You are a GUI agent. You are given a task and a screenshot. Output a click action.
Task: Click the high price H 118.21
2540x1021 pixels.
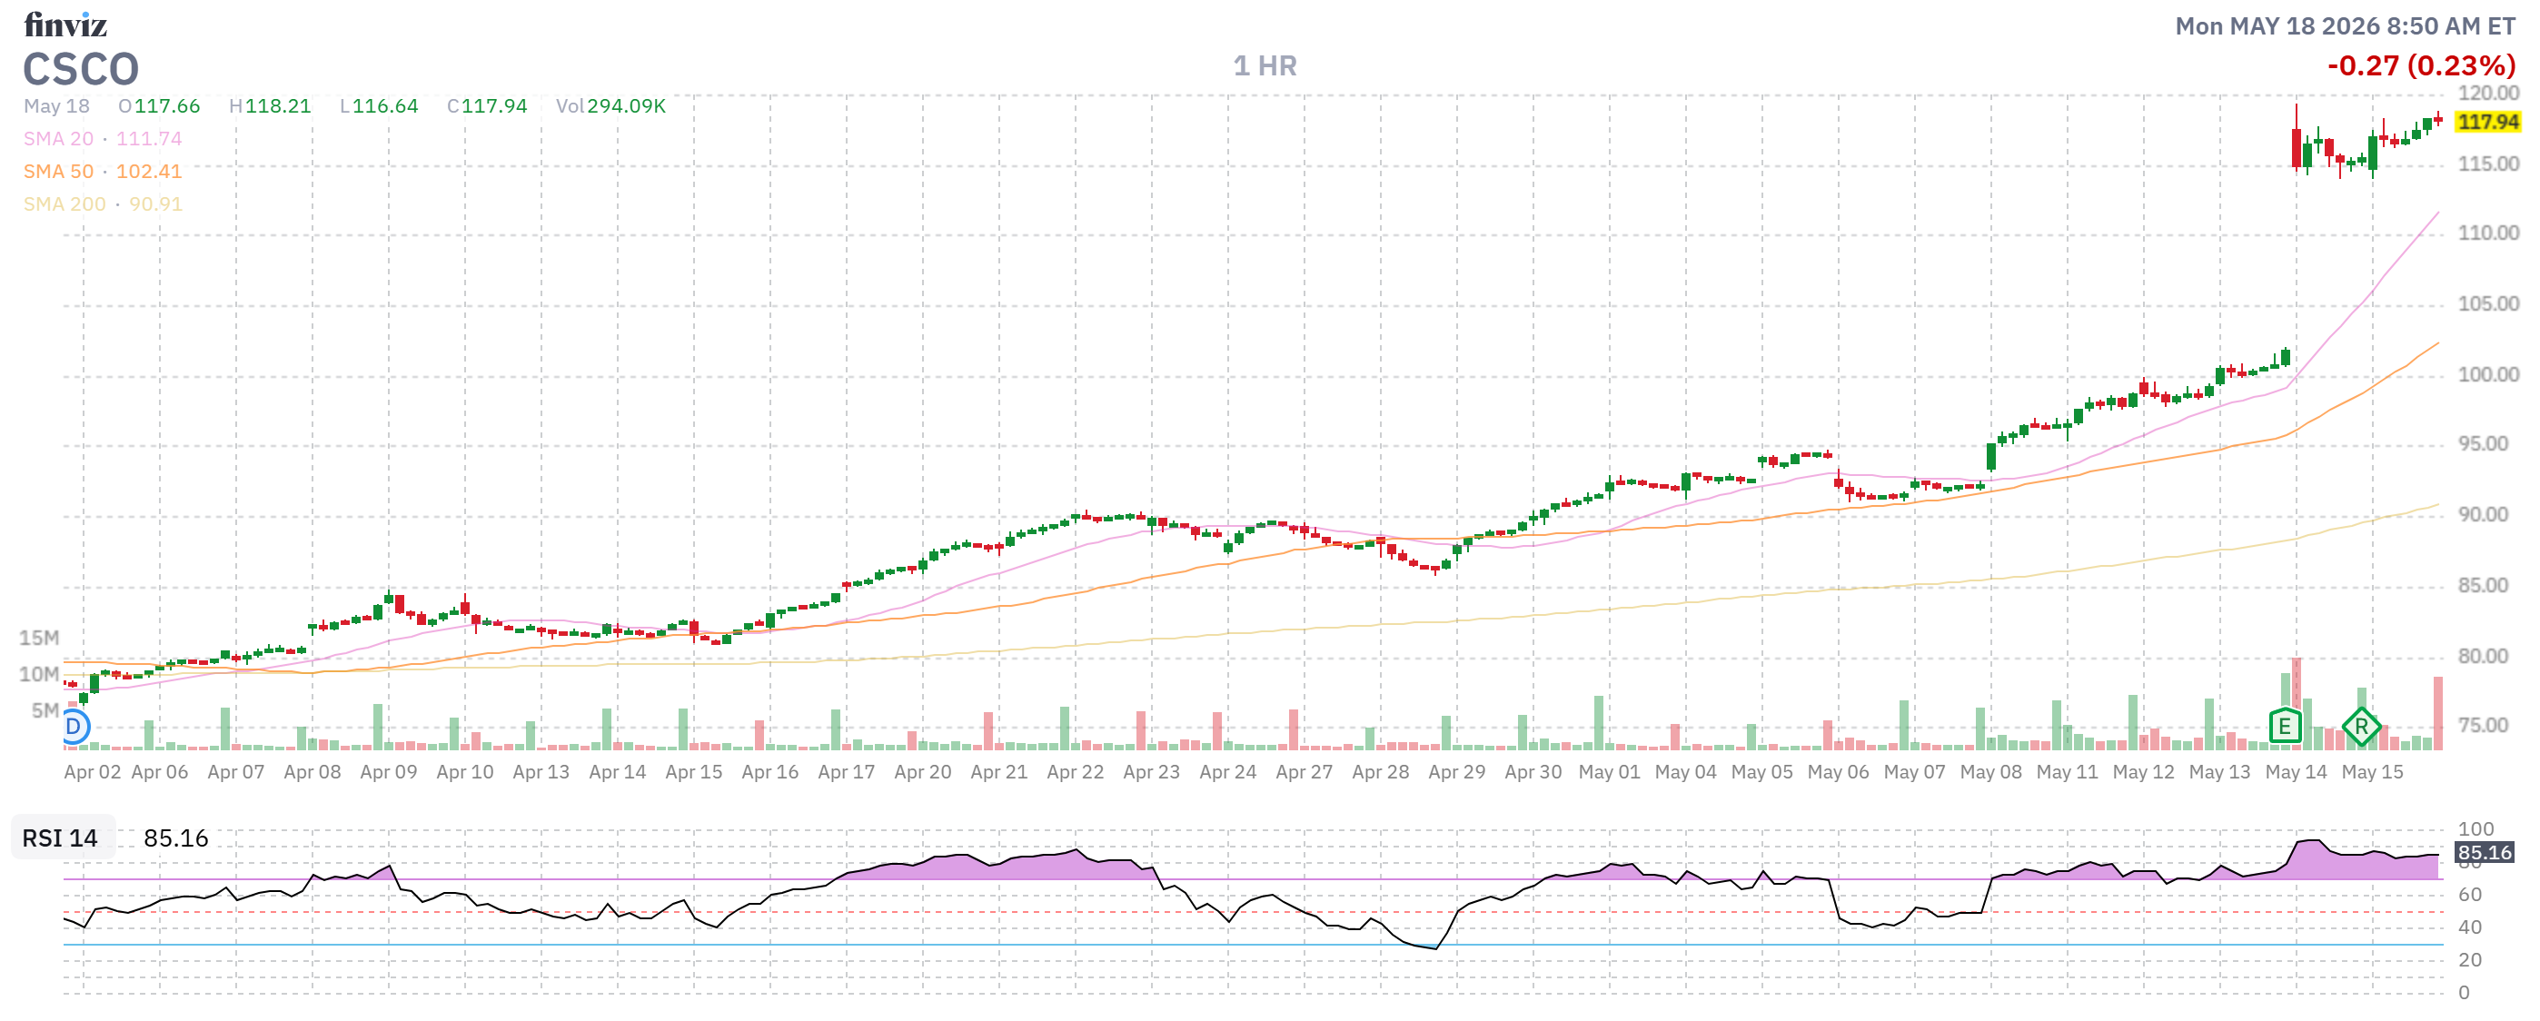pos(269,106)
